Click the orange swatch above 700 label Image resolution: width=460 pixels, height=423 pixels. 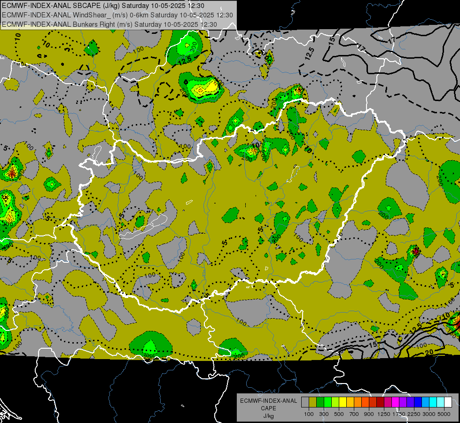tap(358, 402)
